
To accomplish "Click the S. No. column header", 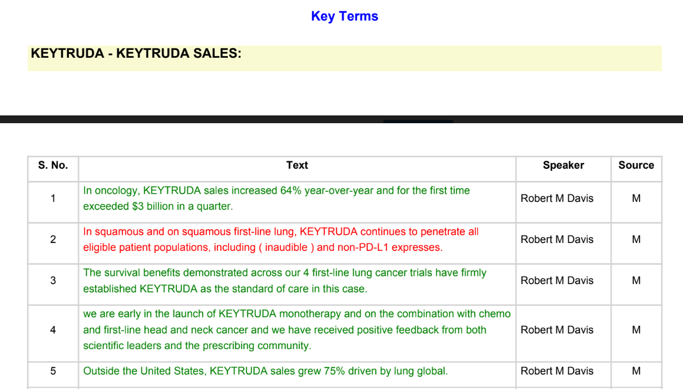I will click(x=53, y=165).
